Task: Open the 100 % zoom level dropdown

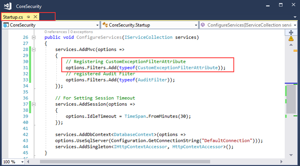Action: (x=22, y=162)
